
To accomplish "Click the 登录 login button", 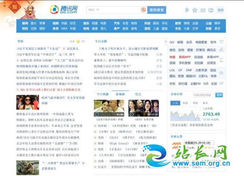I will [x=220, y=10].
